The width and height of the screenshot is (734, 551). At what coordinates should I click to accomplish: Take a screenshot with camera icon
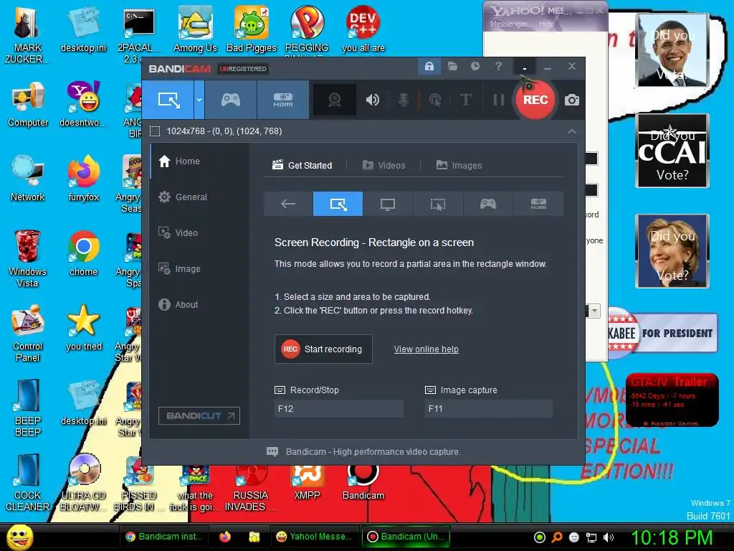(x=571, y=100)
